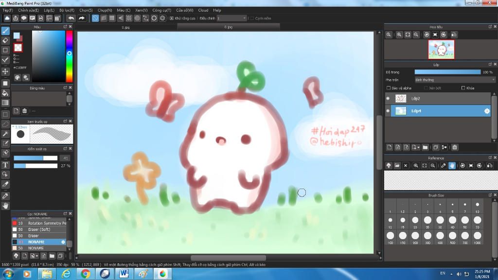The height and width of the screenshot is (280, 498).
Task: Select the rectangular Selection tool
Action: (5, 114)
